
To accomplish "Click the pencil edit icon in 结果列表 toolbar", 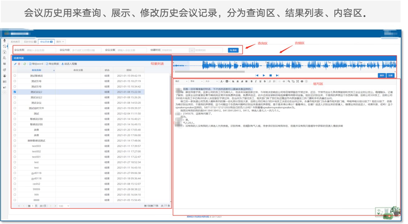I will [x=15, y=64].
